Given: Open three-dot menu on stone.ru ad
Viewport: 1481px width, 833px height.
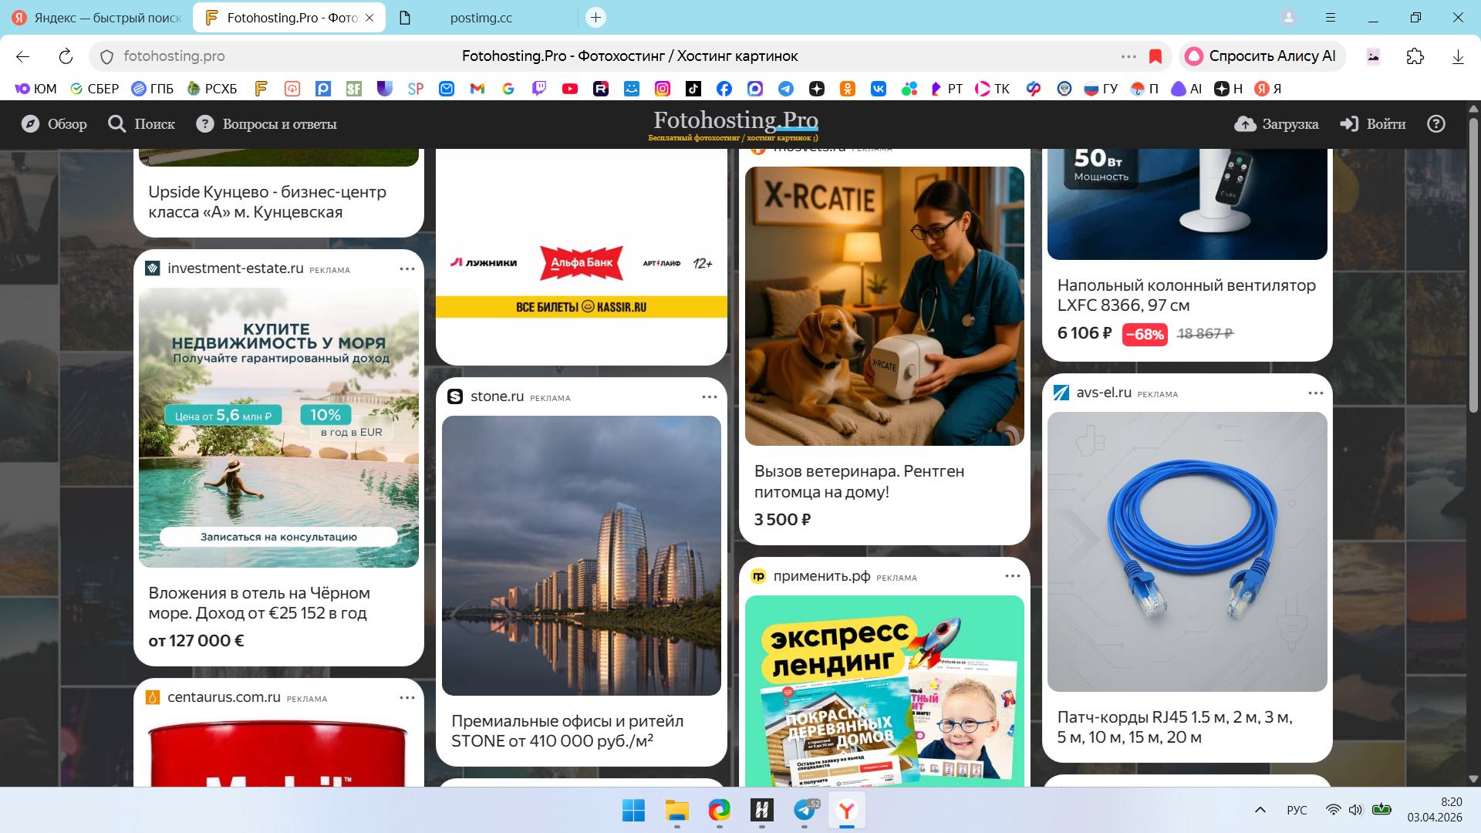Looking at the screenshot, I should point(710,397).
